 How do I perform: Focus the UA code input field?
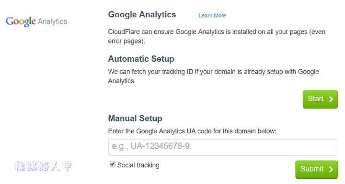click(x=223, y=147)
